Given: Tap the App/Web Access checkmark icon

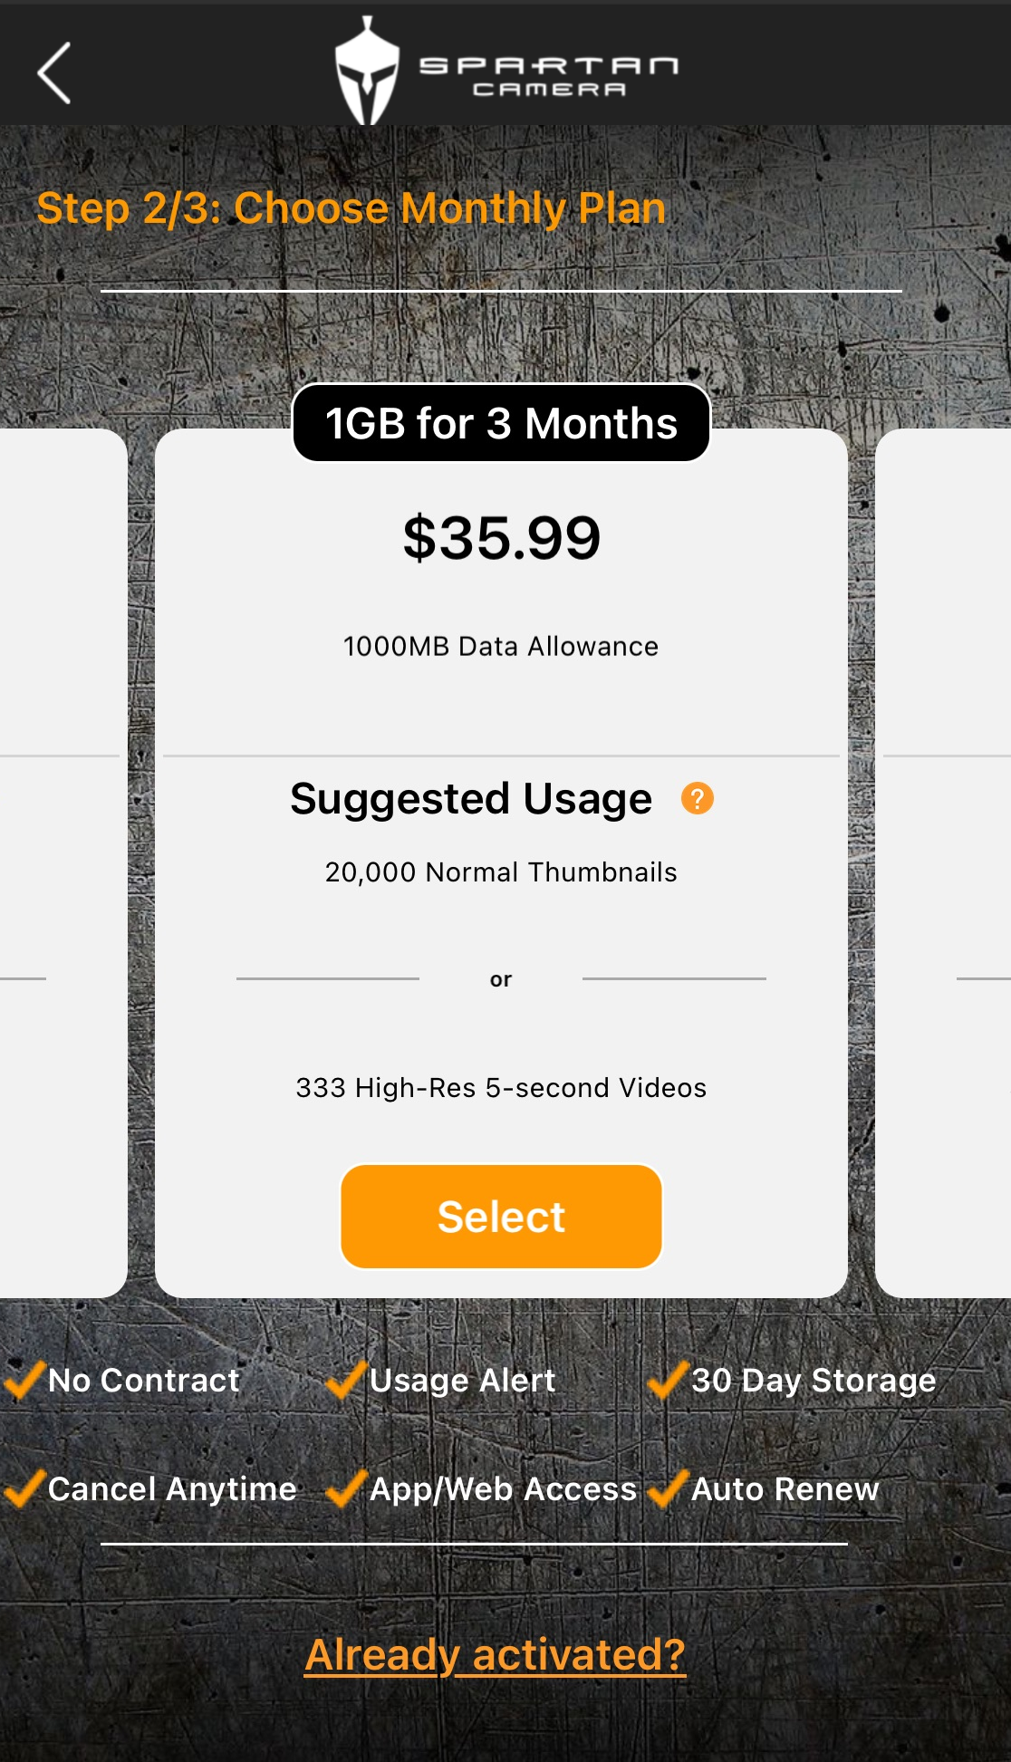Looking at the screenshot, I should 346,1488.
